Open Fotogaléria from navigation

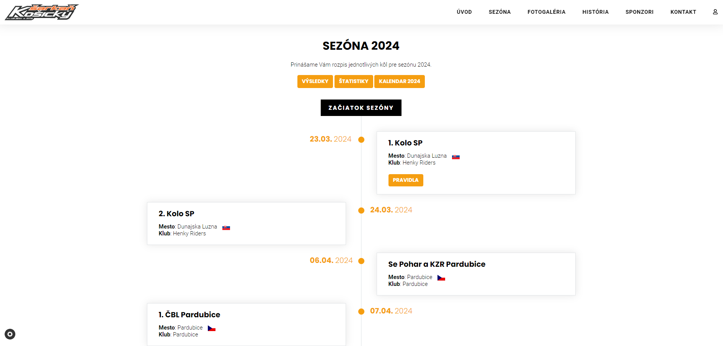pyautogui.click(x=546, y=12)
